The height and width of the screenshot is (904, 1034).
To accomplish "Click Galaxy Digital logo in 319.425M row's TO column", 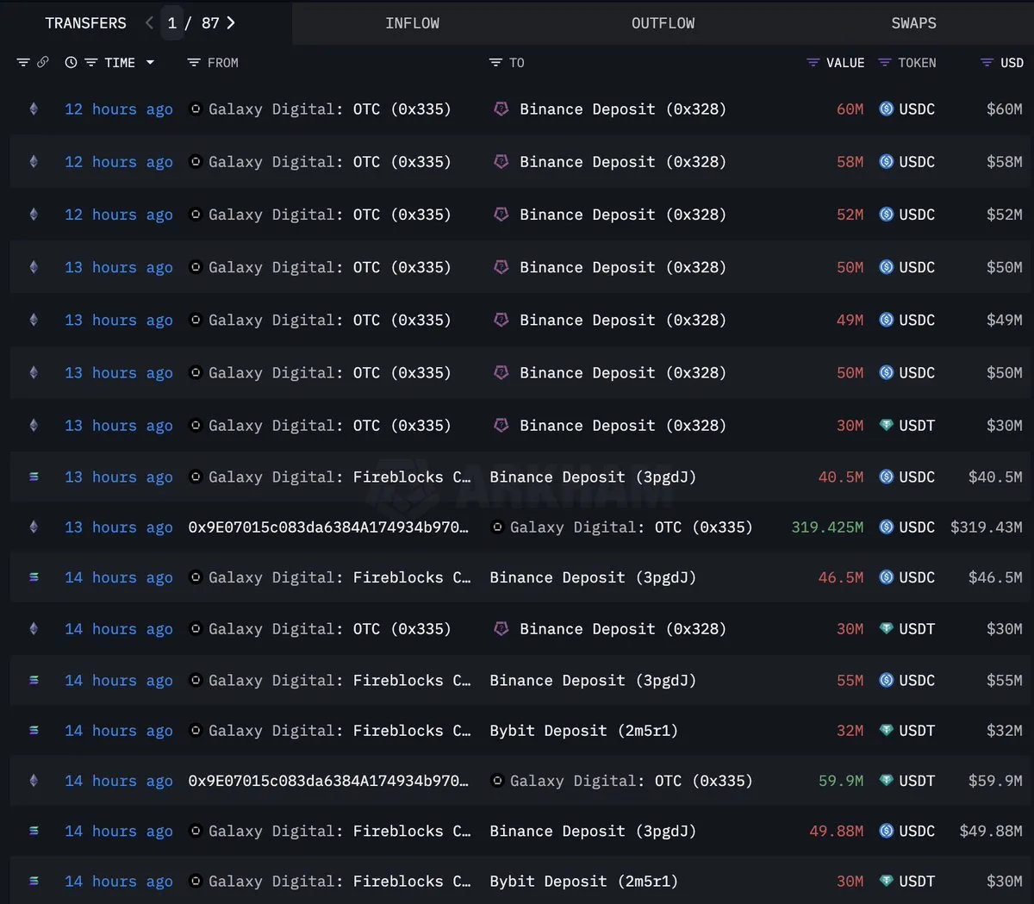I will pyautogui.click(x=497, y=527).
